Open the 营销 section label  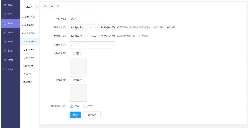tap(10, 60)
